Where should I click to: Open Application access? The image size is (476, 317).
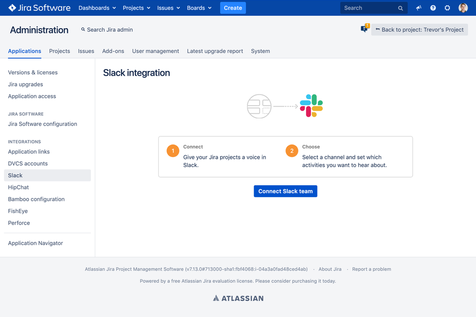(x=32, y=96)
